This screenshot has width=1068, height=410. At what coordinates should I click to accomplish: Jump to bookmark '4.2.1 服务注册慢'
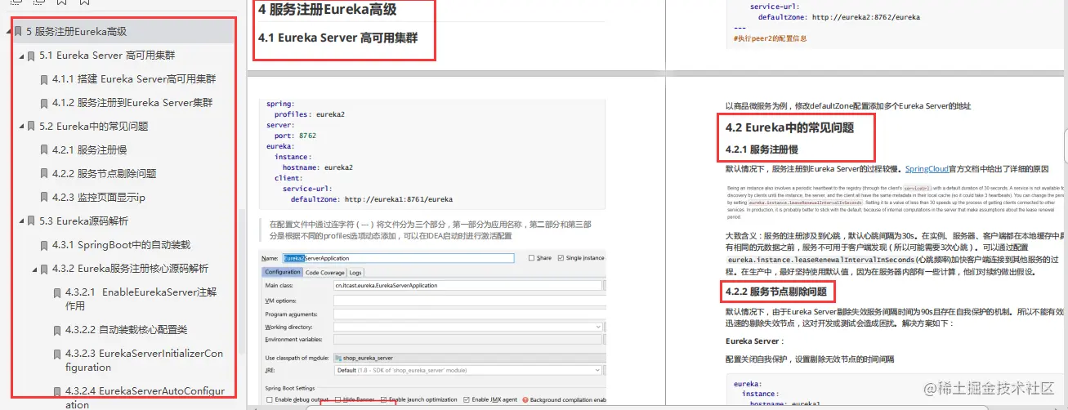pyautogui.click(x=90, y=150)
